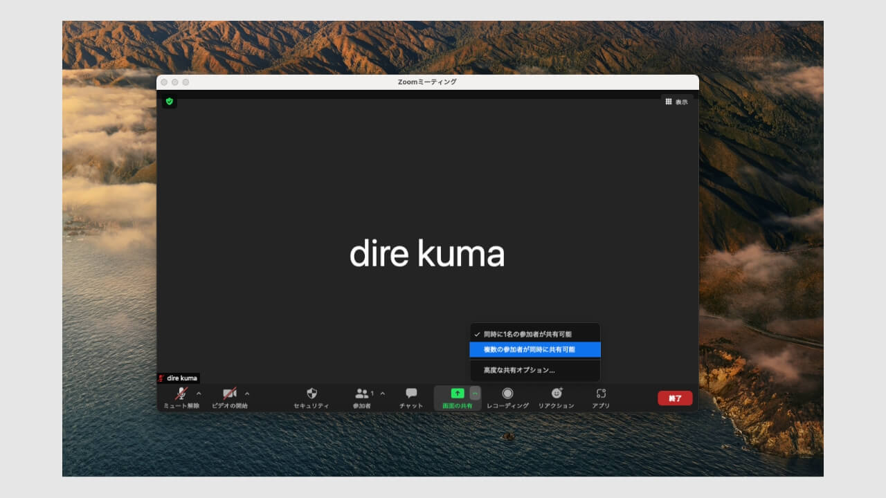Click the red 終了 end button
Image resolution: width=886 pixels, height=498 pixels.
pos(675,398)
